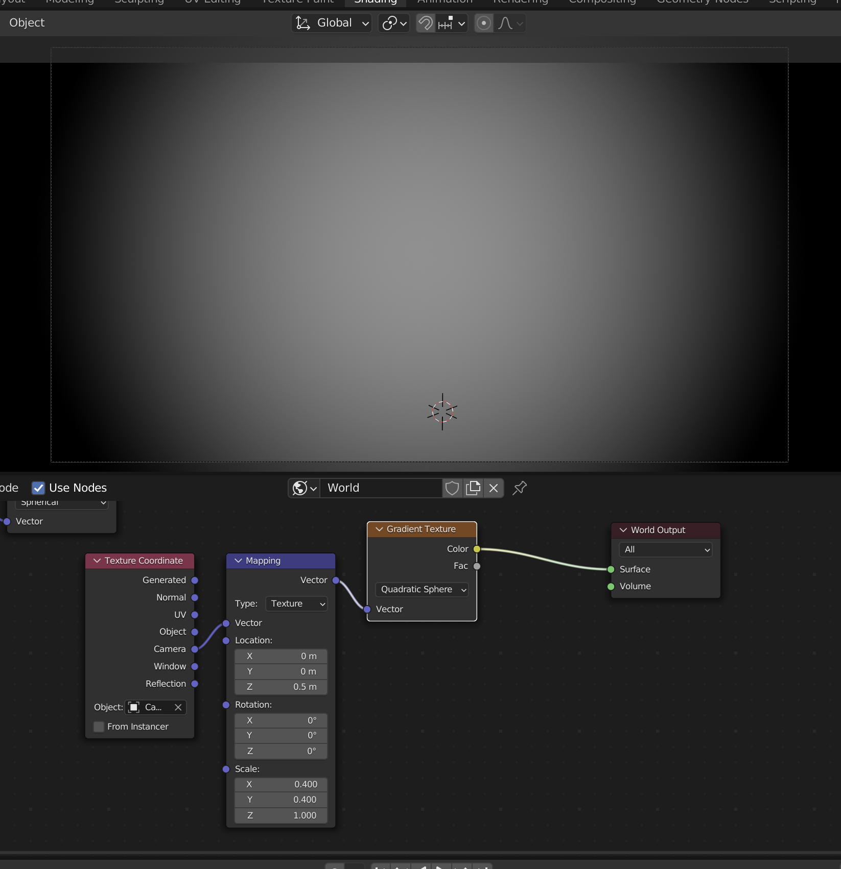Toggle the snapping magnet icon
The width and height of the screenshot is (841, 869).
pyautogui.click(x=426, y=23)
